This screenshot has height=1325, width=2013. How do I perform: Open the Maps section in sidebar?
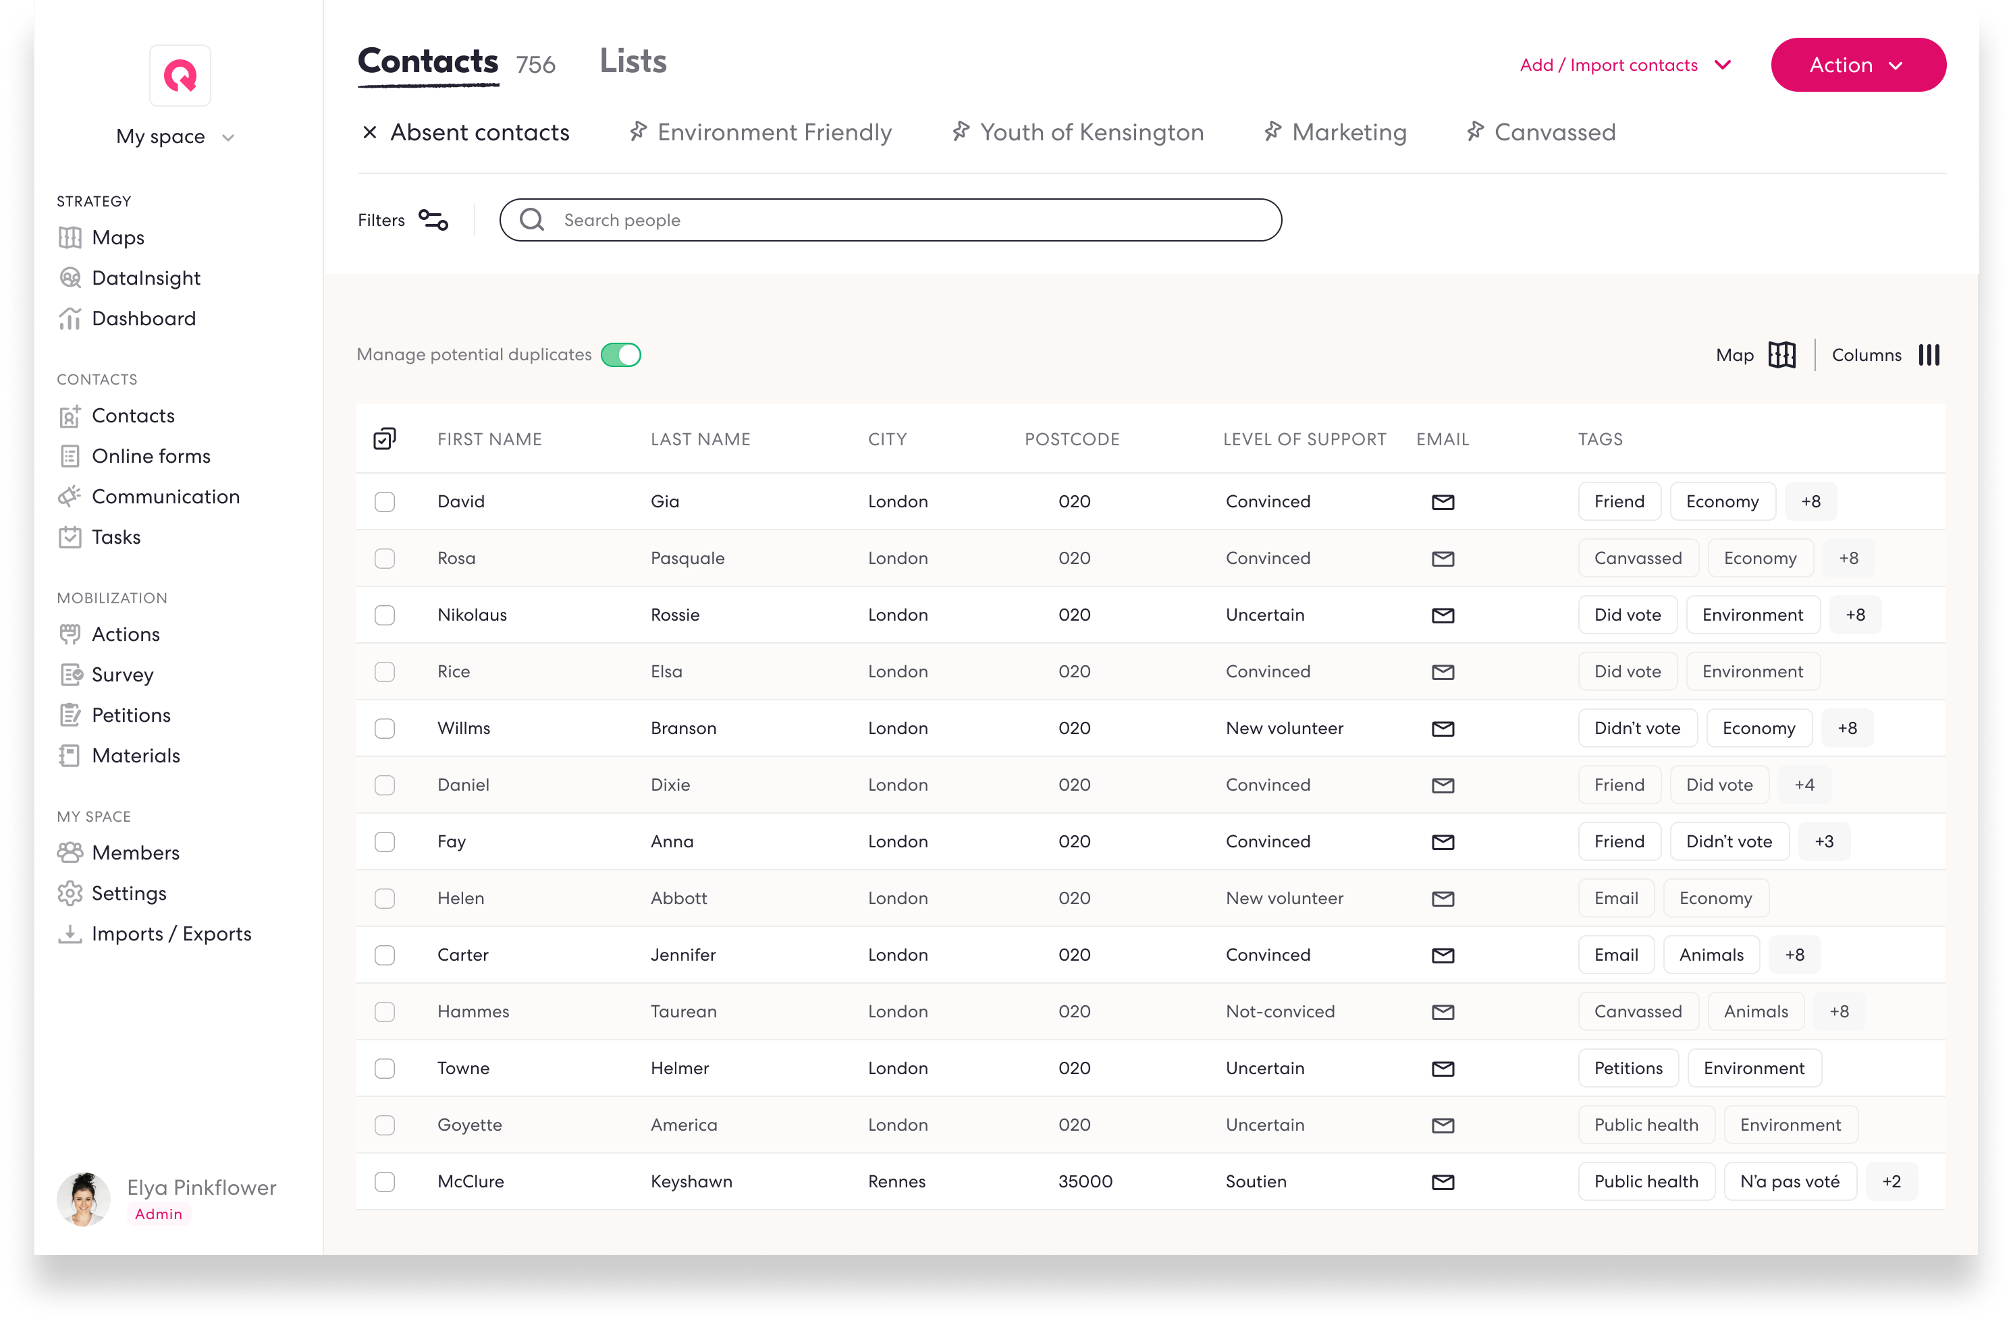click(116, 237)
